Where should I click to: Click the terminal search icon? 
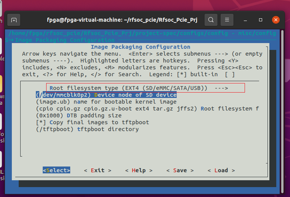tap(211, 20)
